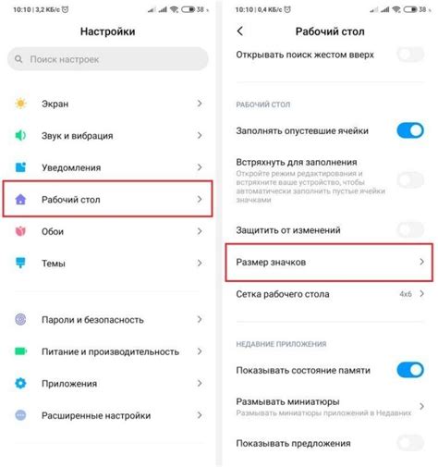Image resolution: width=438 pixels, height=467 pixels.
Task: Open Питание и производительность settings item
Action: 108,351
